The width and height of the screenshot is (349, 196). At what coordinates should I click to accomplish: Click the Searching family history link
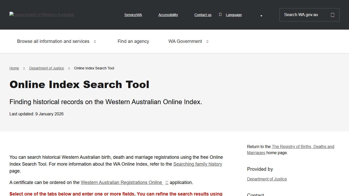tap(197, 164)
